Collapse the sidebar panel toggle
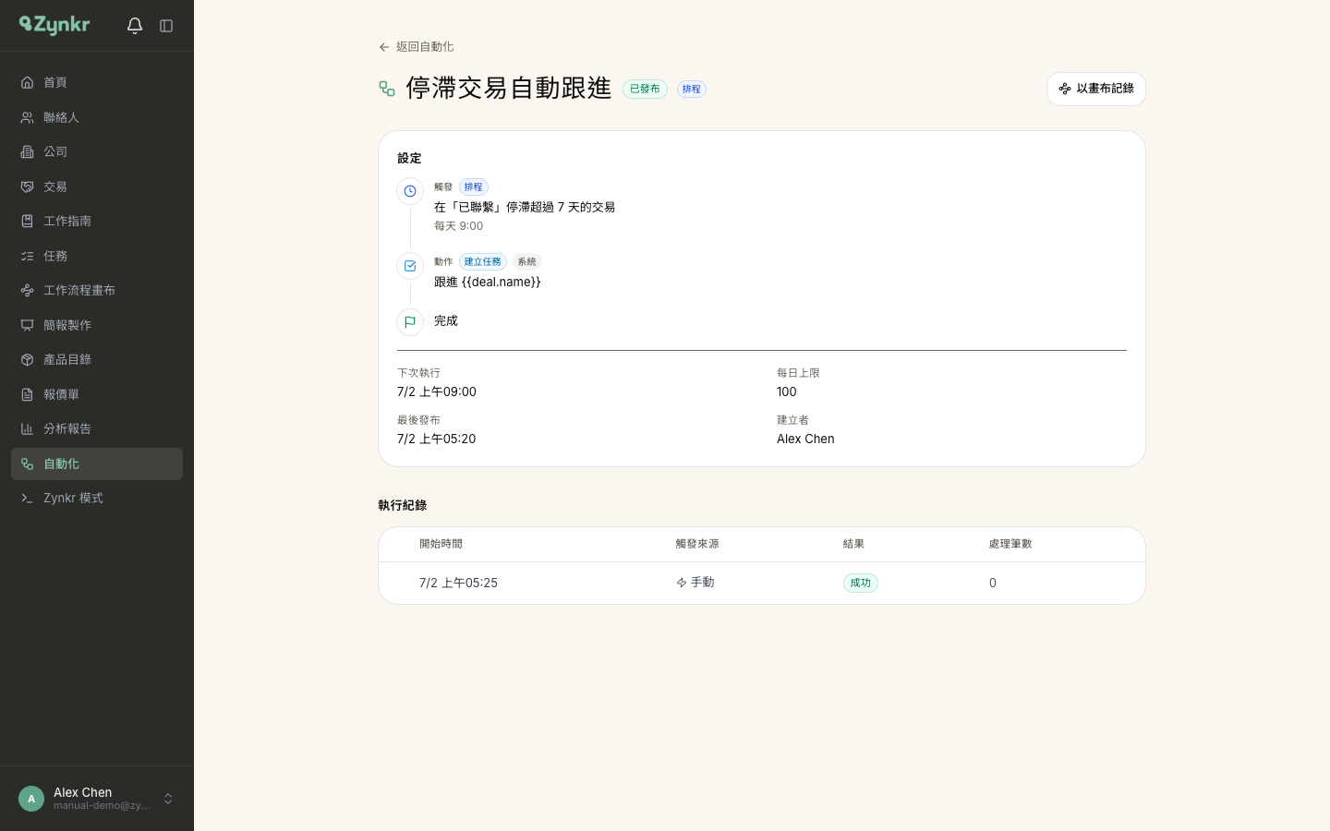This screenshot has width=1330, height=831. point(166,26)
